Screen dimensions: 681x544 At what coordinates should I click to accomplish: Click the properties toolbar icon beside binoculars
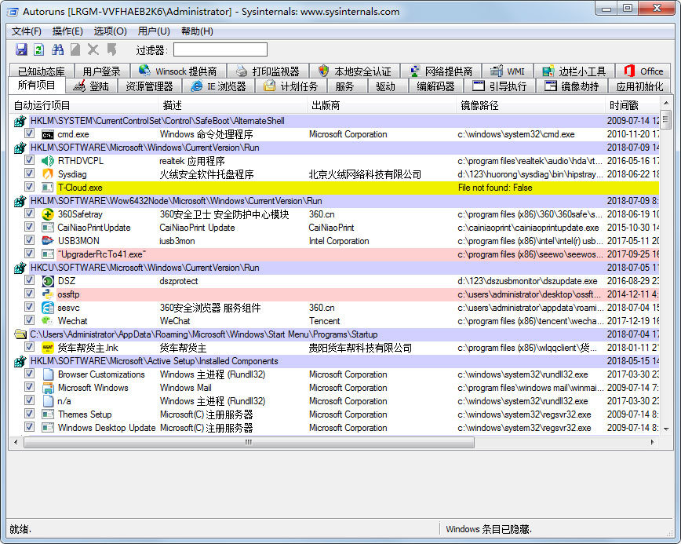(x=75, y=49)
